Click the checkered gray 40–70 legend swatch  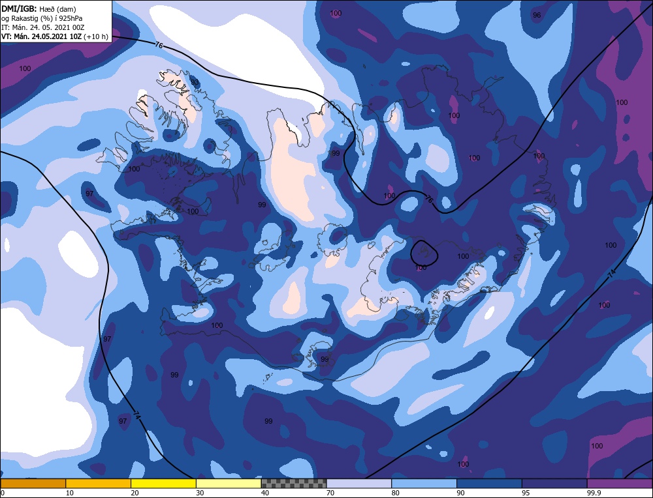[x=294, y=484]
